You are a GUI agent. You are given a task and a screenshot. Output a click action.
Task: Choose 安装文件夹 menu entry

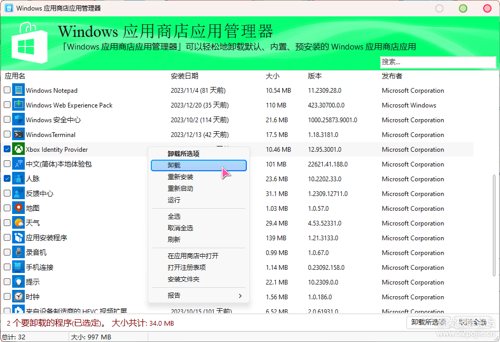tap(199, 279)
